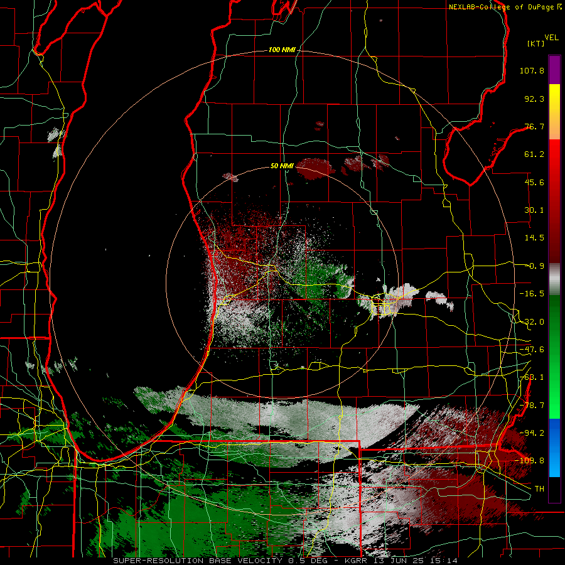Viewport: 565px width, 565px height.
Task: Click the 100 NMI range ring label
Action: click(x=282, y=50)
